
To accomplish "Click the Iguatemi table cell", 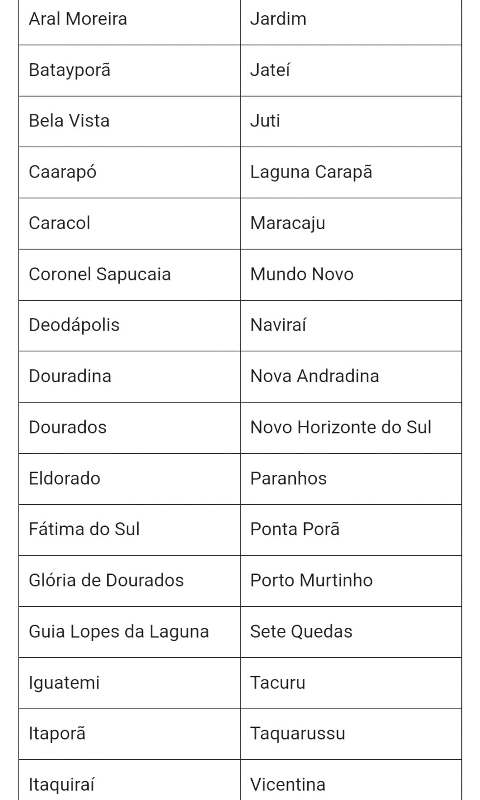I will point(64,682).
